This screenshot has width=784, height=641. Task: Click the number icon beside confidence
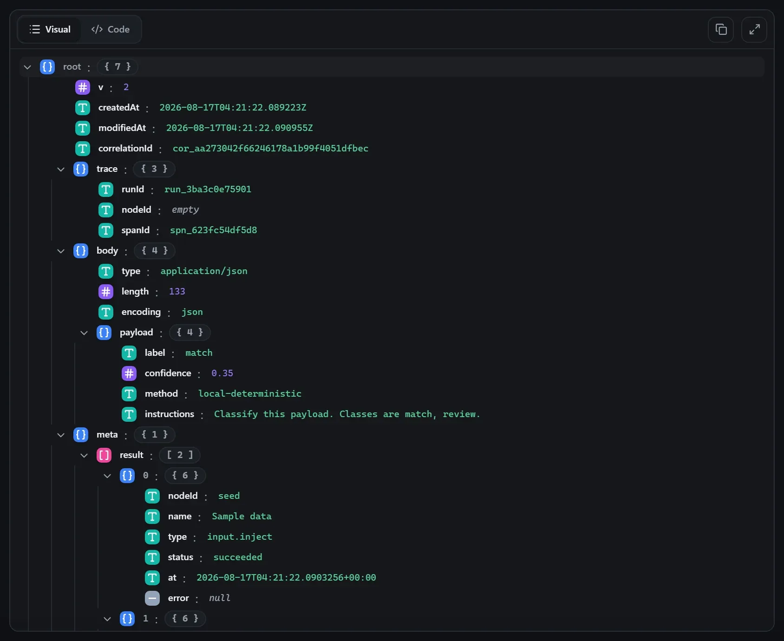click(x=129, y=373)
